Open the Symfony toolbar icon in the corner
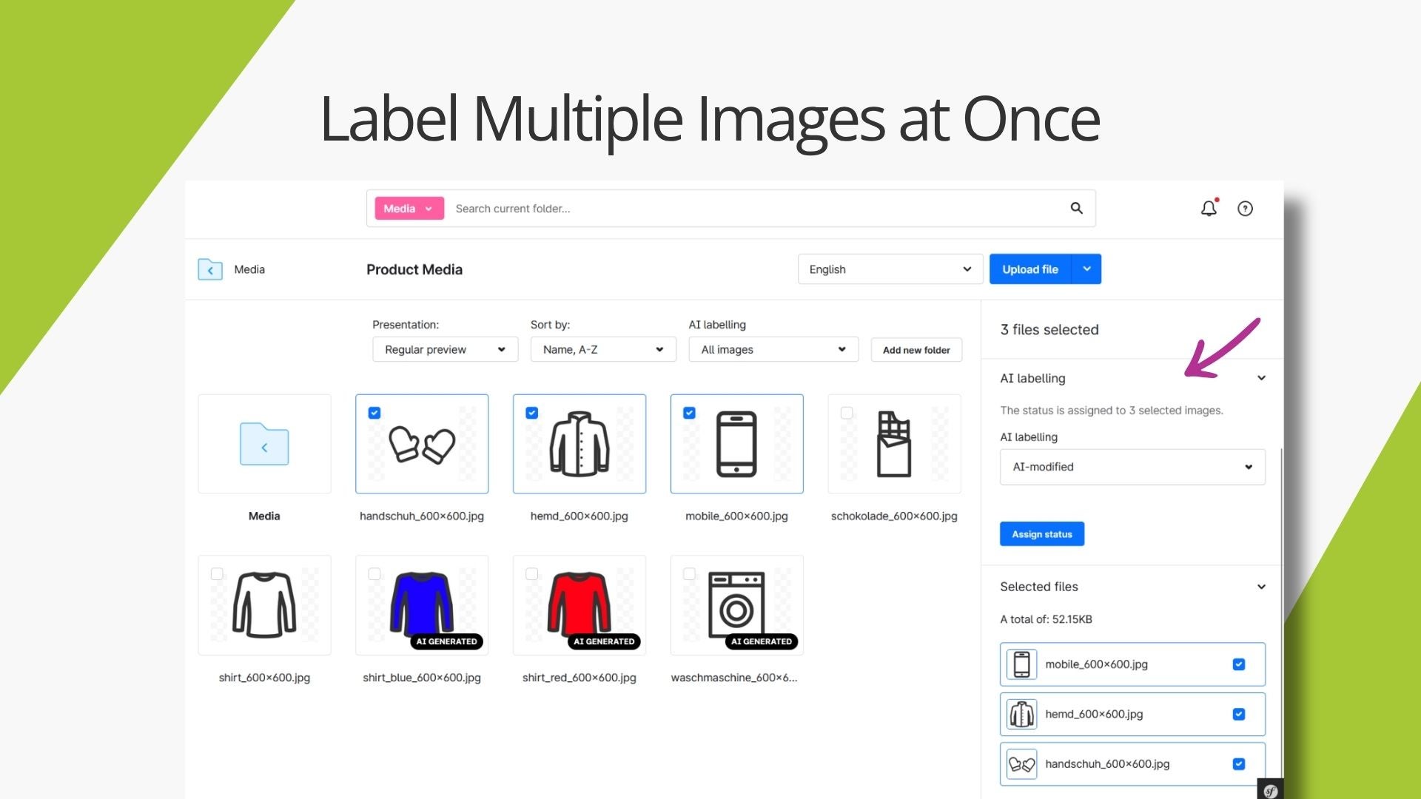 click(1270, 789)
